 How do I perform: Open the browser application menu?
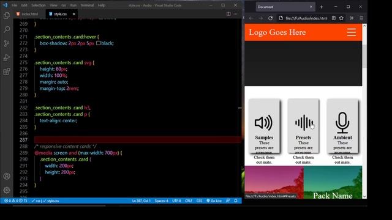pos(361,18)
